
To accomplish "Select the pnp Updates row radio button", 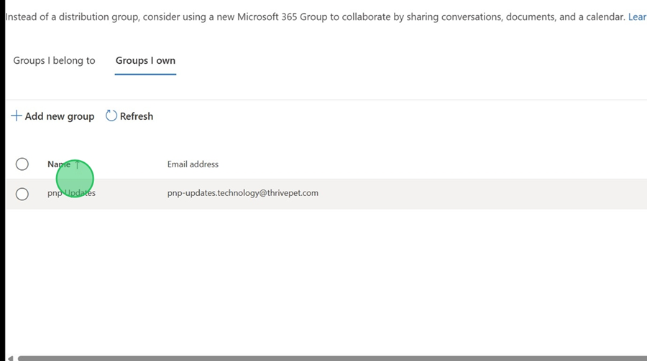I will point(22,194).
